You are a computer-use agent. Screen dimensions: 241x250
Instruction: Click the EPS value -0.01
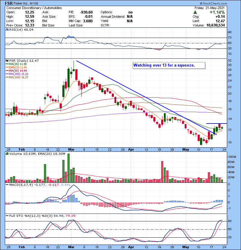click(x=88, y=17)
